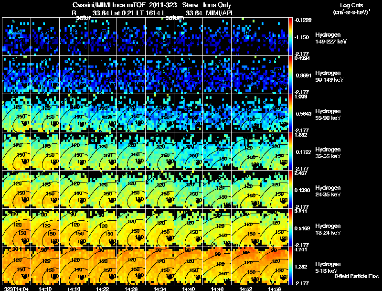Open the 55-90 keV panel at 14:34
The height and width of the screenshot is (291, 382).
[x=160, y=113]
